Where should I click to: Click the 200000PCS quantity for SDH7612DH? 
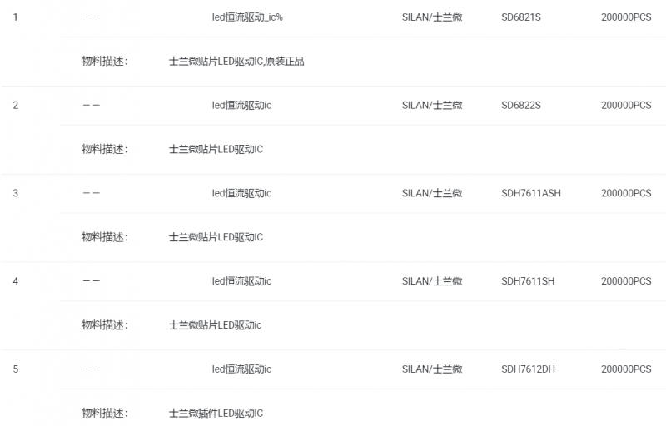coord(626,369)
